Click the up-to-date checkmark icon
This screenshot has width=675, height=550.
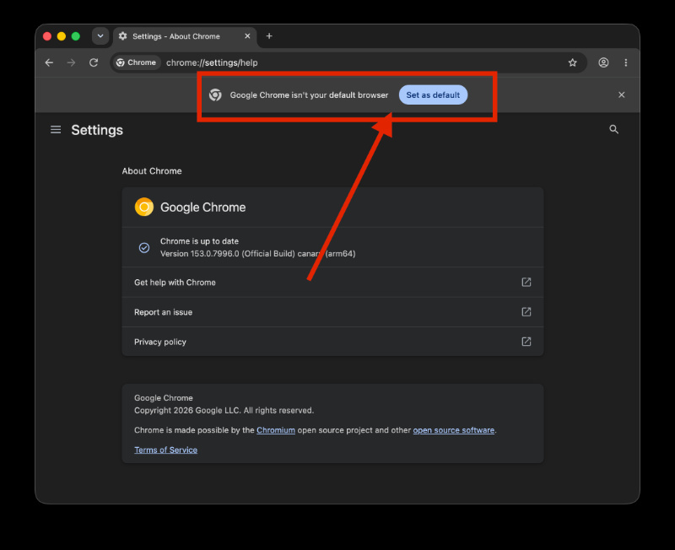144,247
